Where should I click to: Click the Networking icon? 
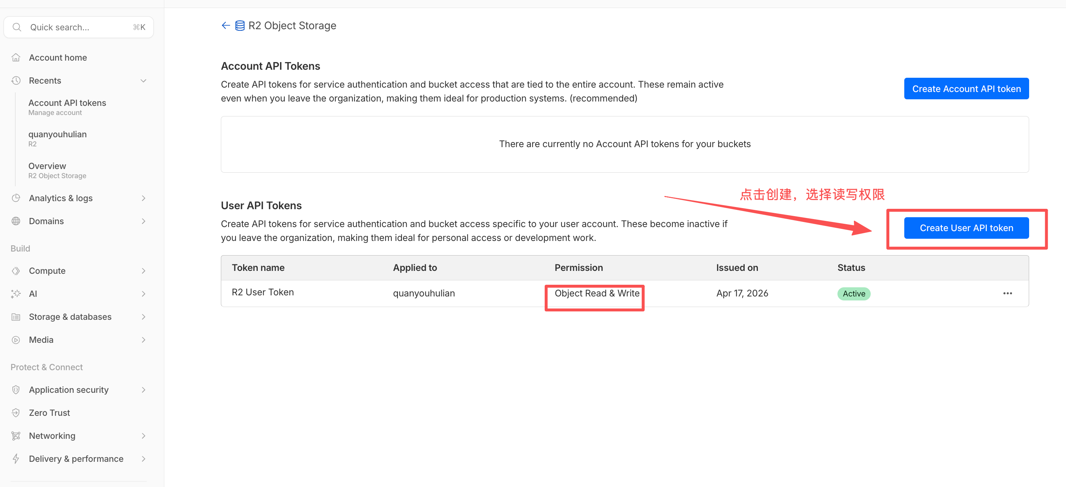16,436
